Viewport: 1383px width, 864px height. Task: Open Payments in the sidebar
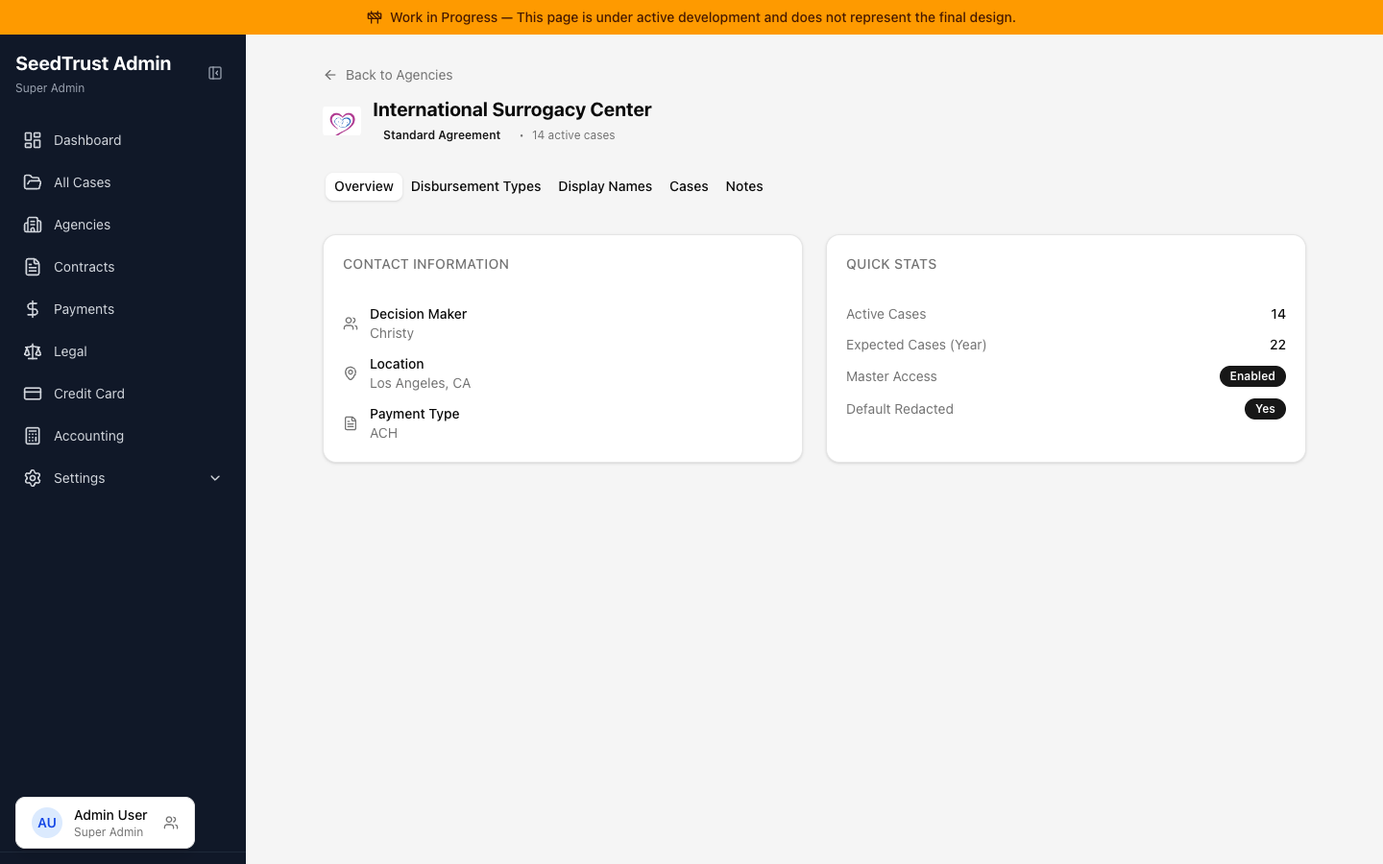[123, 309]
